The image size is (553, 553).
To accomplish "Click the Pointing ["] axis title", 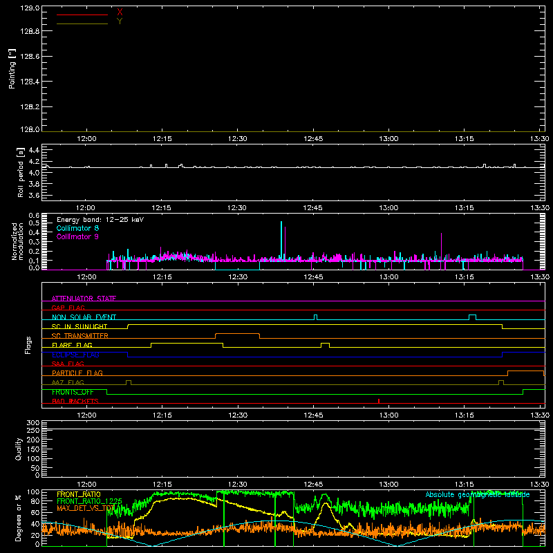I will (x=12, y=68).
